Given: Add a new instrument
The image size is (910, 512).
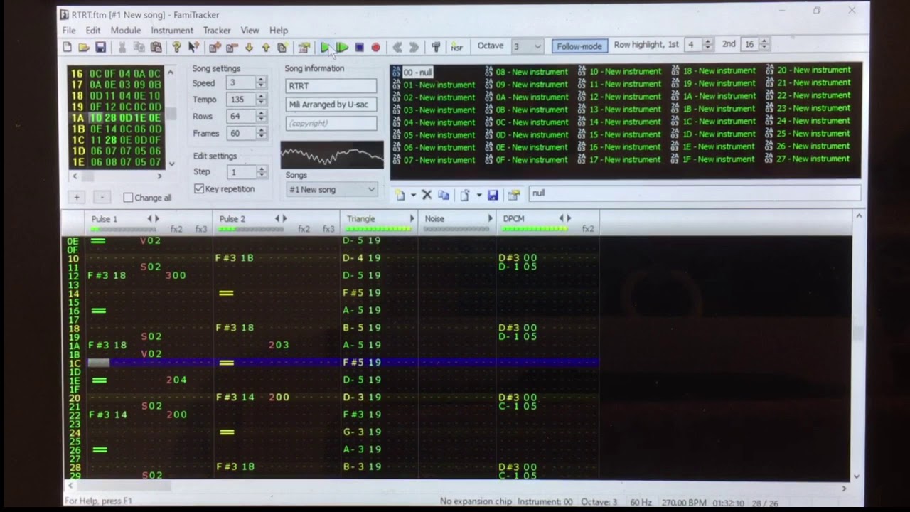Looking at the screenshot, I should (x=400, y=194).
